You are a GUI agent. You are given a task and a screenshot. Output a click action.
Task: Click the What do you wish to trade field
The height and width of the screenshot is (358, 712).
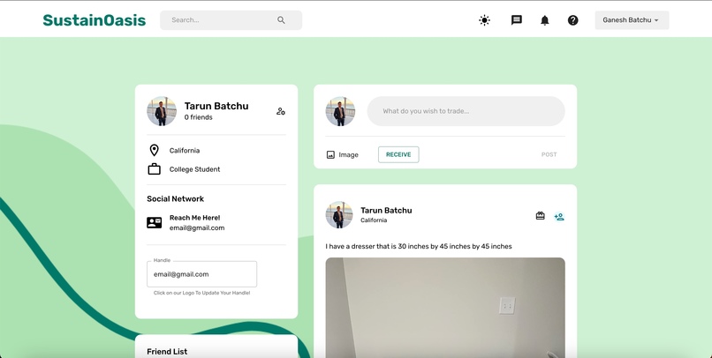coord(466,111)
